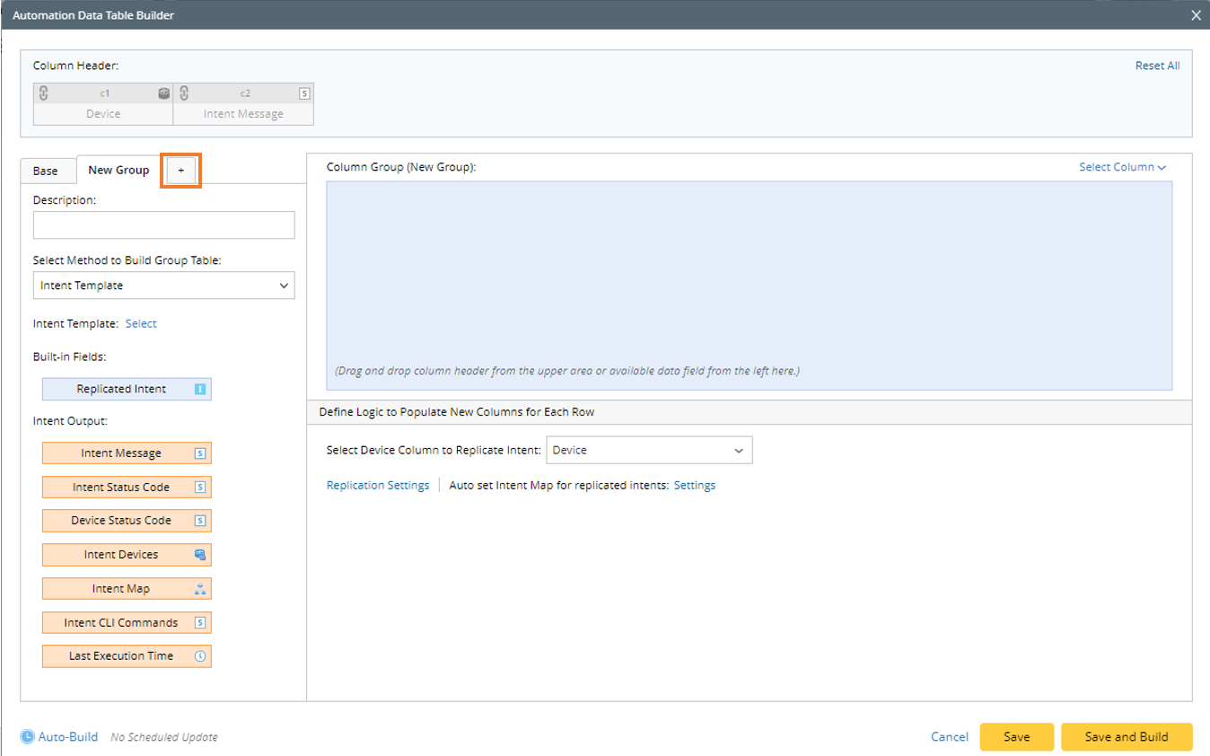The height and width of the screenshot is (756, 1210).
Task: Click the Reset All link
Action: 1157,66
